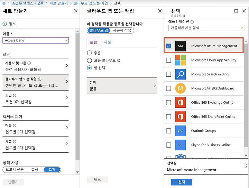
Task: Click the 애플리케이션 검색 search box
Action: [206, 28]
